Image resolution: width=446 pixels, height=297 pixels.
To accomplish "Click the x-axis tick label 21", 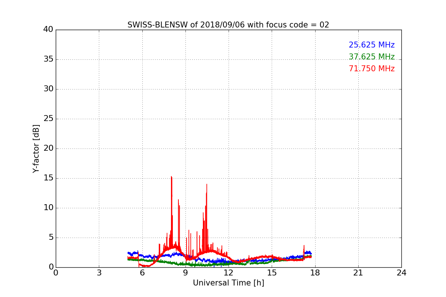I will (x=358, y=273).
